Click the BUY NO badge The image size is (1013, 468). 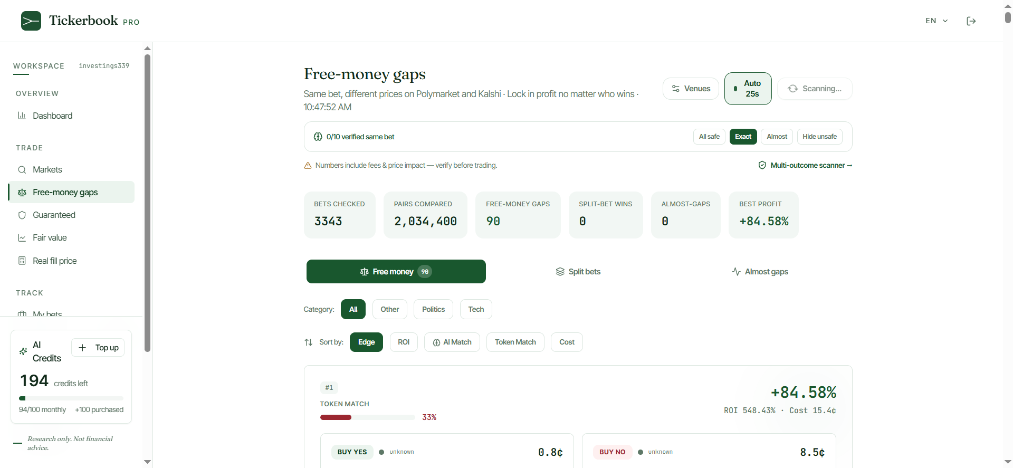[x=613, y=452]
